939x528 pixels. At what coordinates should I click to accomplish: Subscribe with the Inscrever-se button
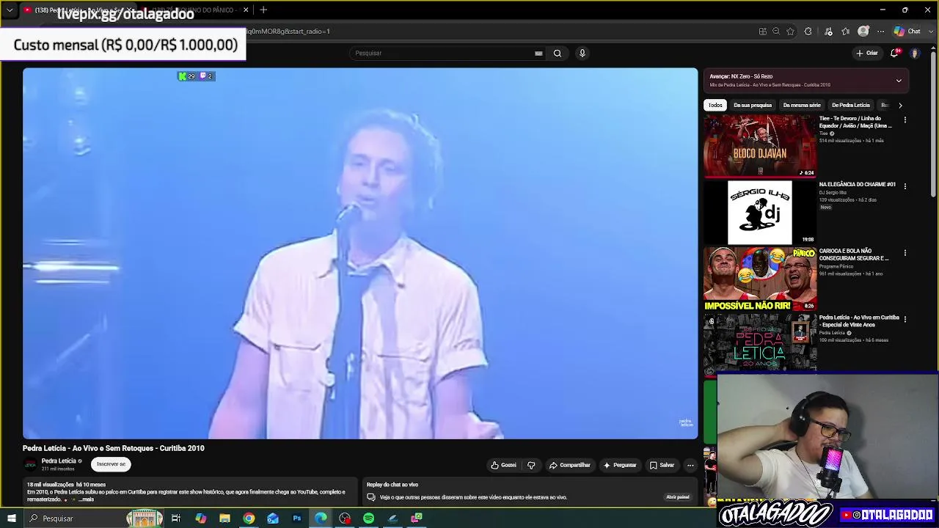pos(111,464)
